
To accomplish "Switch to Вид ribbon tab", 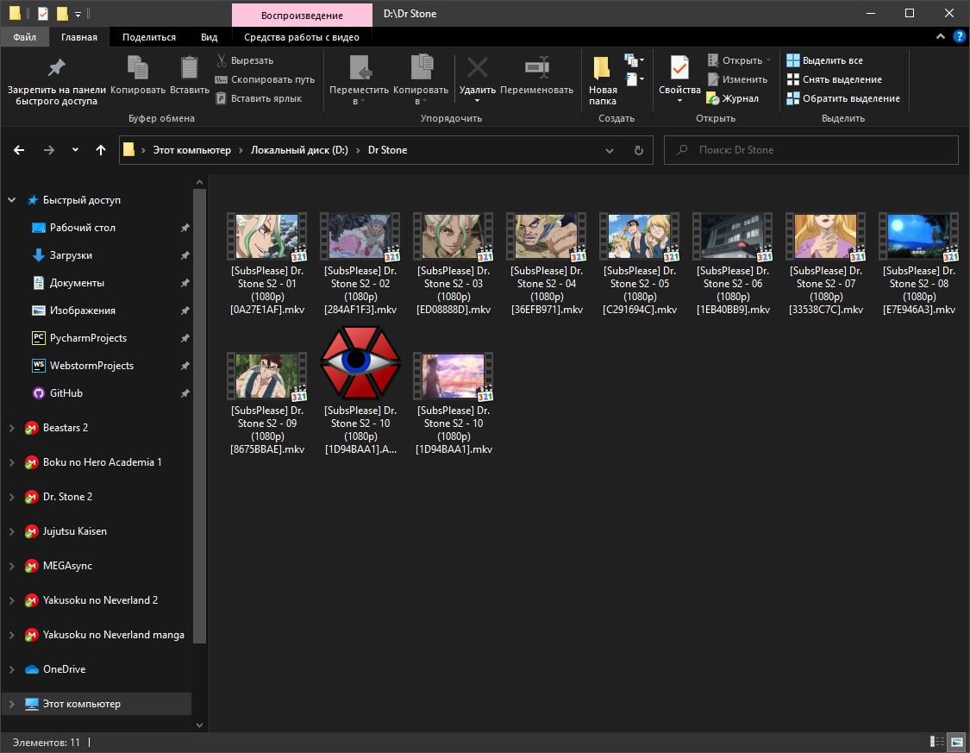I will [210, 37].
